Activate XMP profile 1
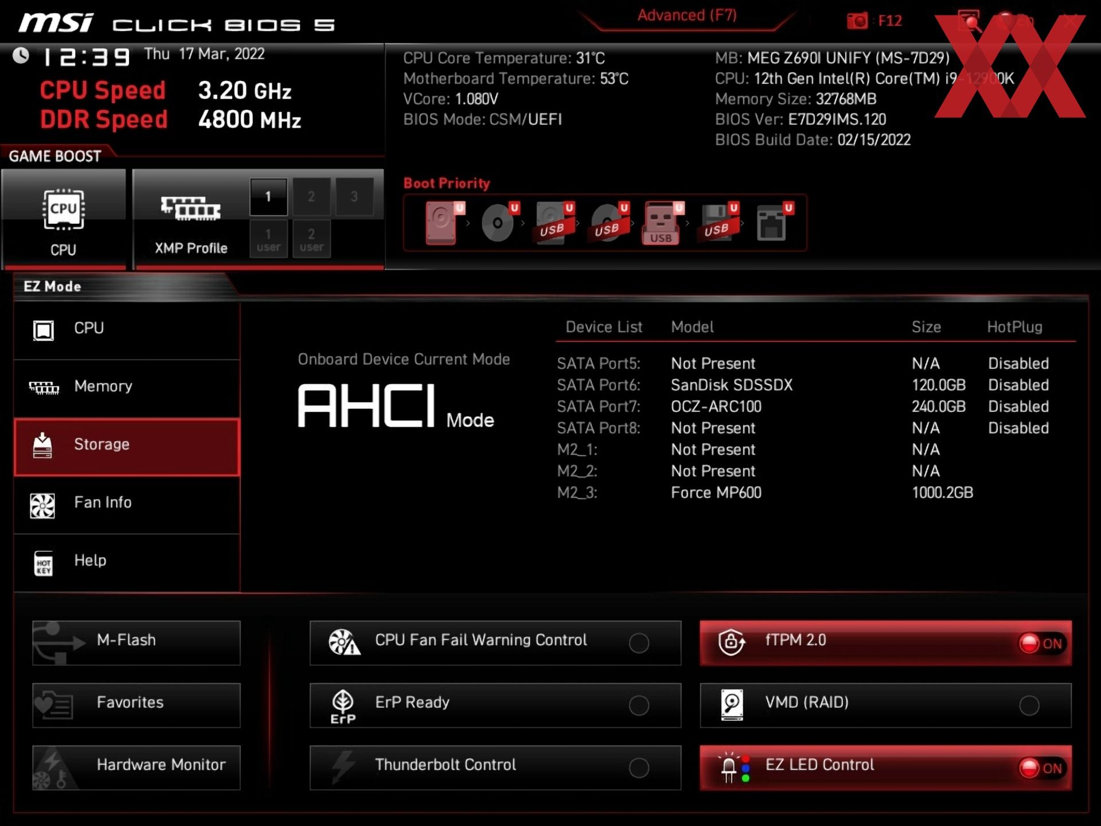 268,197
